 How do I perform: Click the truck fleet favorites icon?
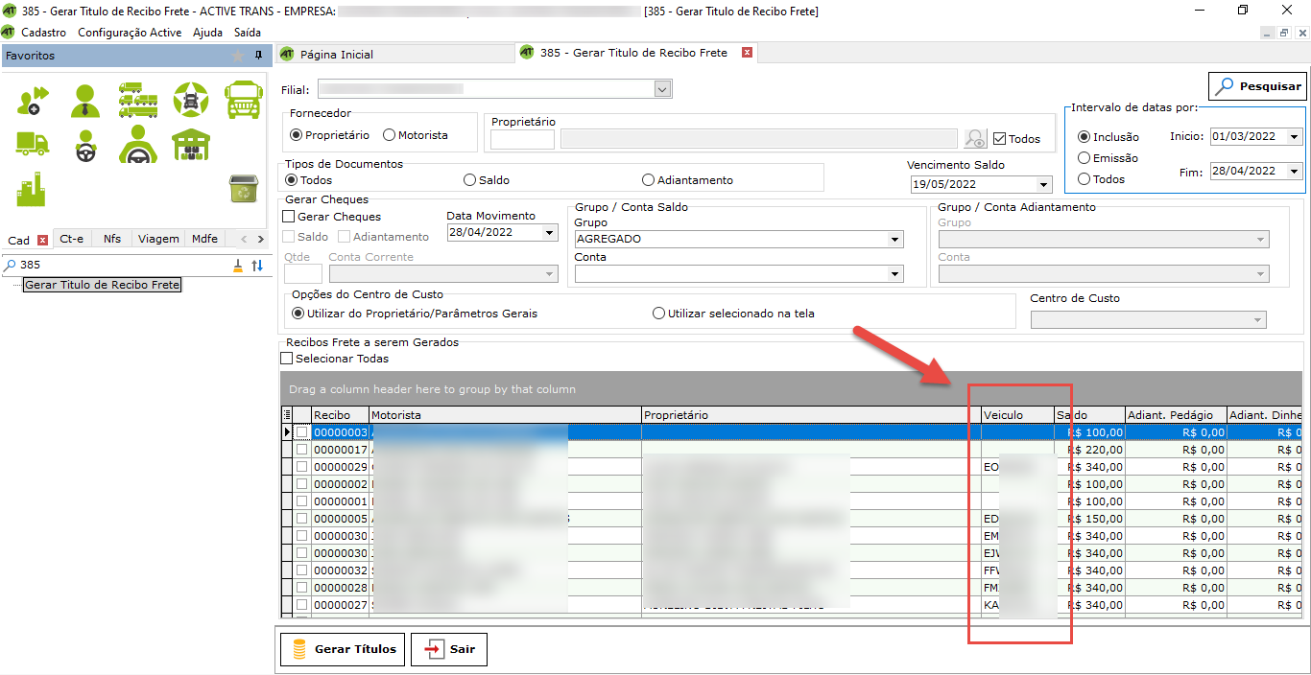click(x=138, y=100)
